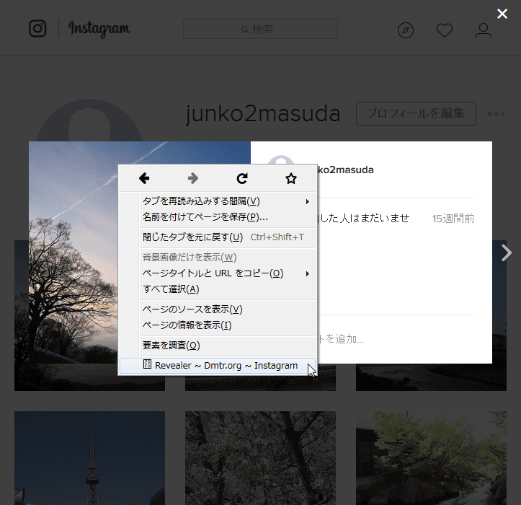Open the cherry blossom thumbnail
Image resolution: width=521 pixels, height=505 pixels.
[260, 458]
